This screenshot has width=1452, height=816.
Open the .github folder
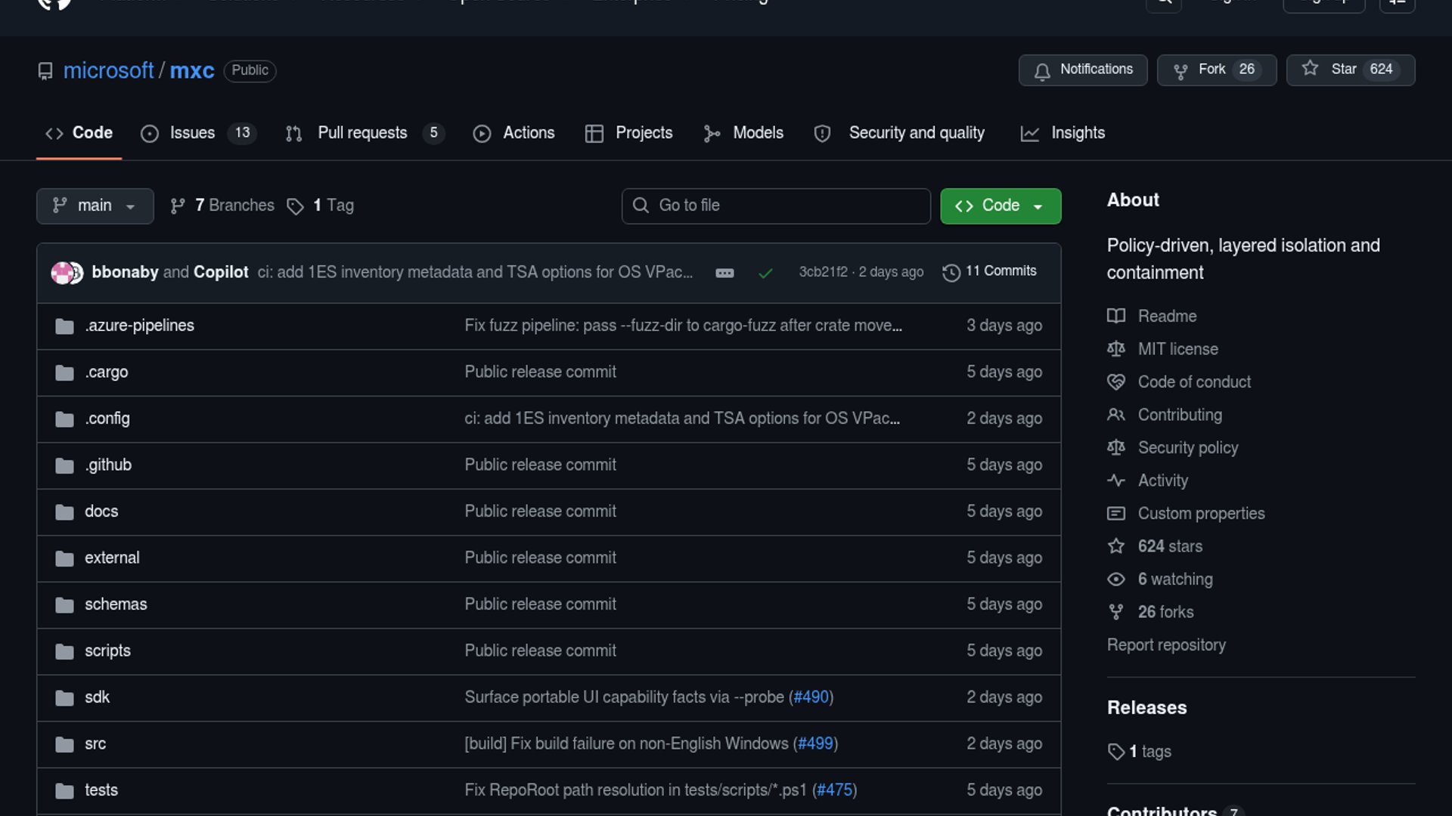pos(108,465)
